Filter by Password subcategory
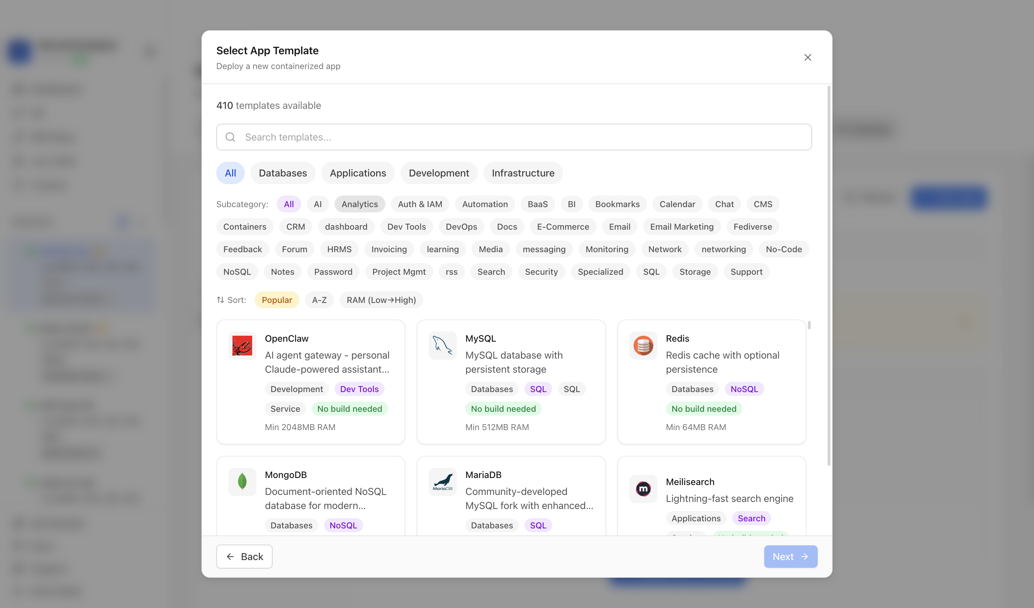Viewport: 1034px width, 608px height. 333,272
